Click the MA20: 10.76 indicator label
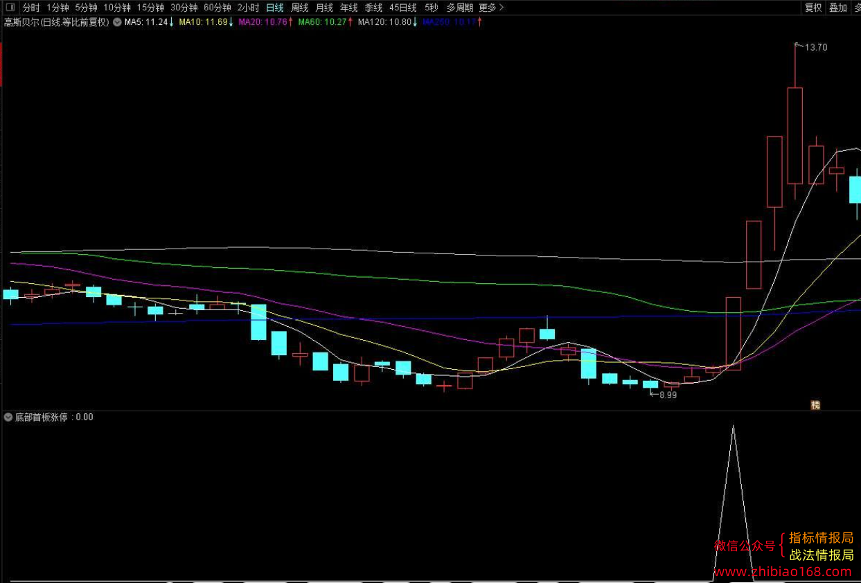 coord(266,22)
